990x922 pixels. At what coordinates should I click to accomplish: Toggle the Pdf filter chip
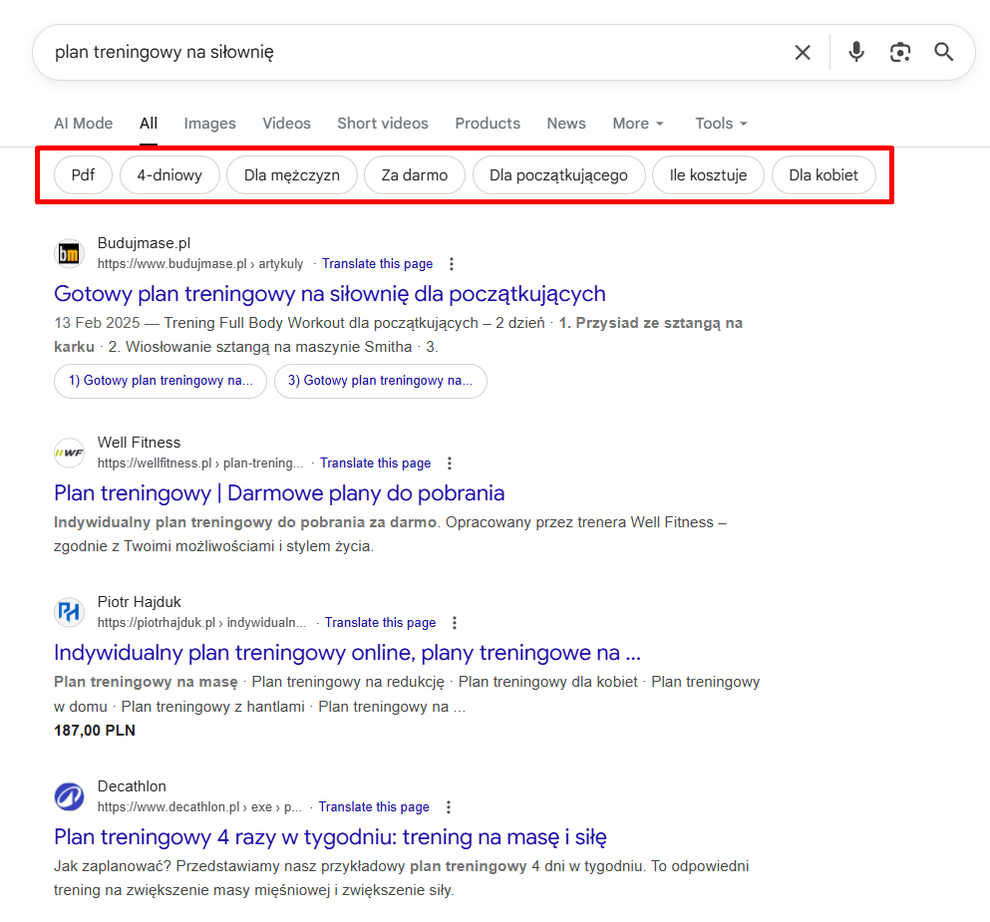(83, 174)
